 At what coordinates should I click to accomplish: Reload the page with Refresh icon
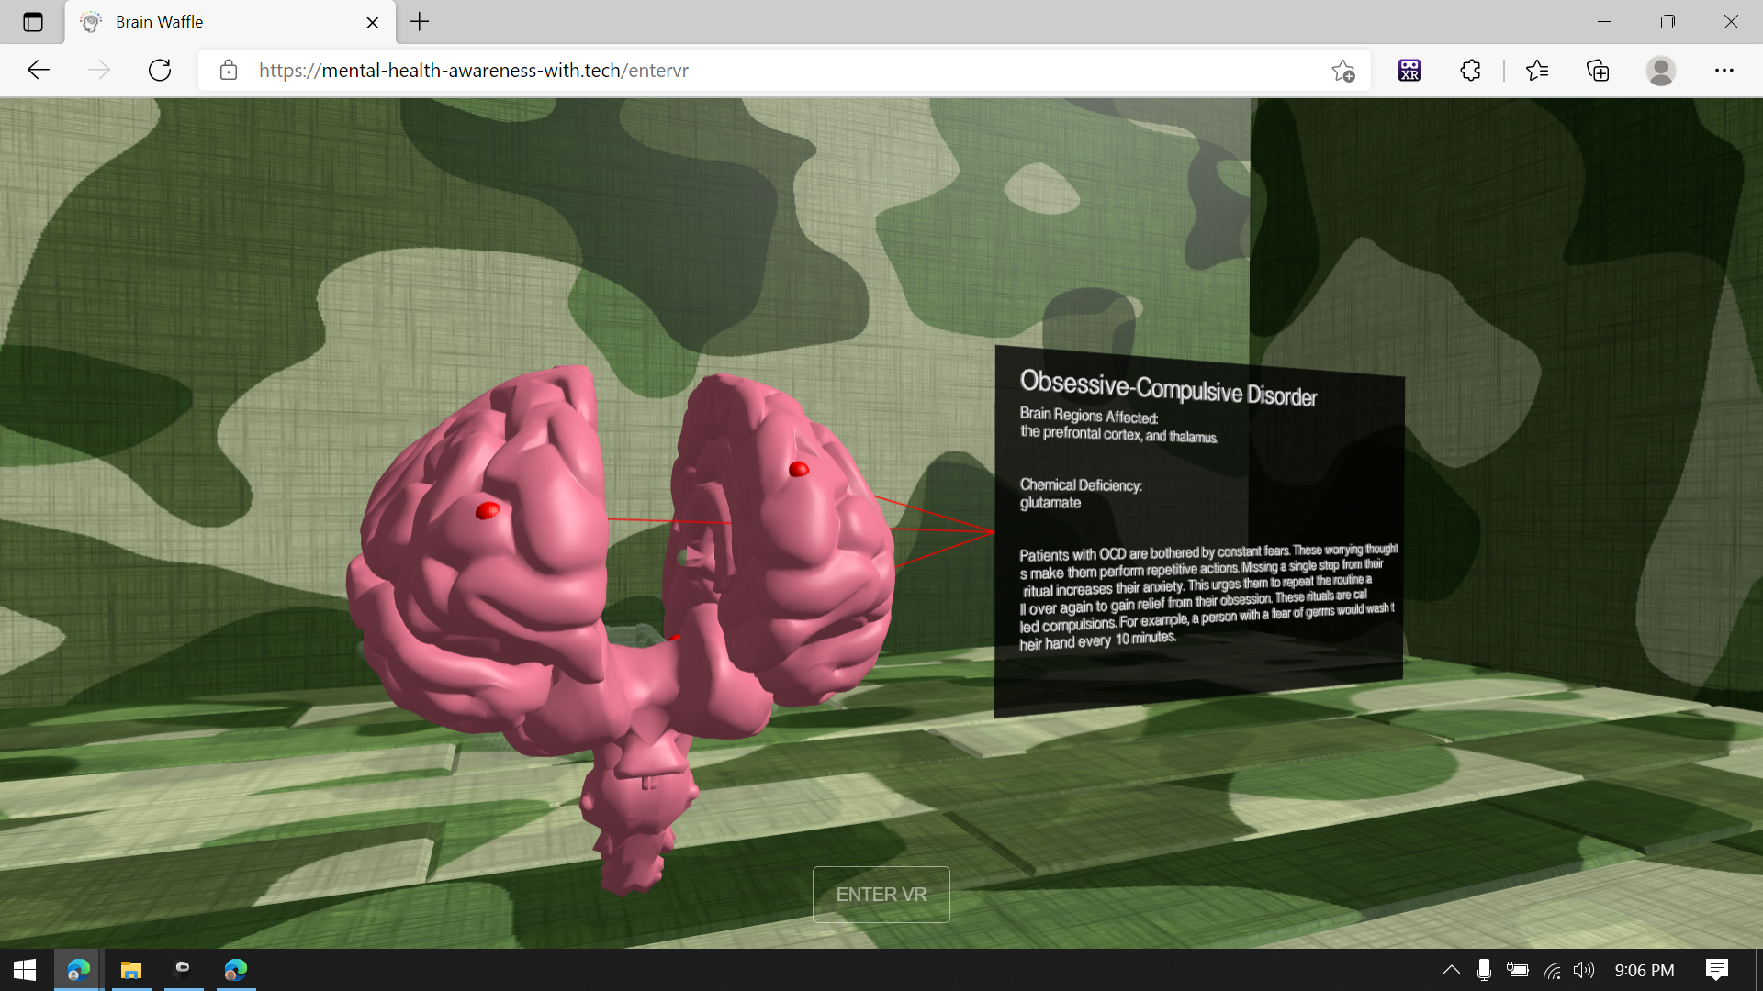pos(160,71)
